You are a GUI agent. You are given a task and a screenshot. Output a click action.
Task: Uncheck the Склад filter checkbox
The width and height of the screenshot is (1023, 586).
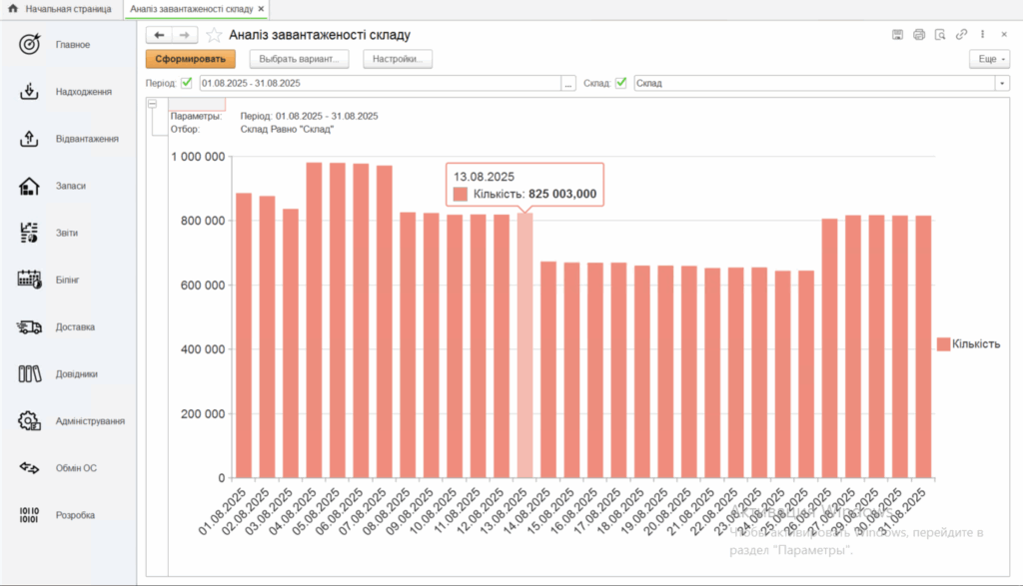tap(621, 83)
